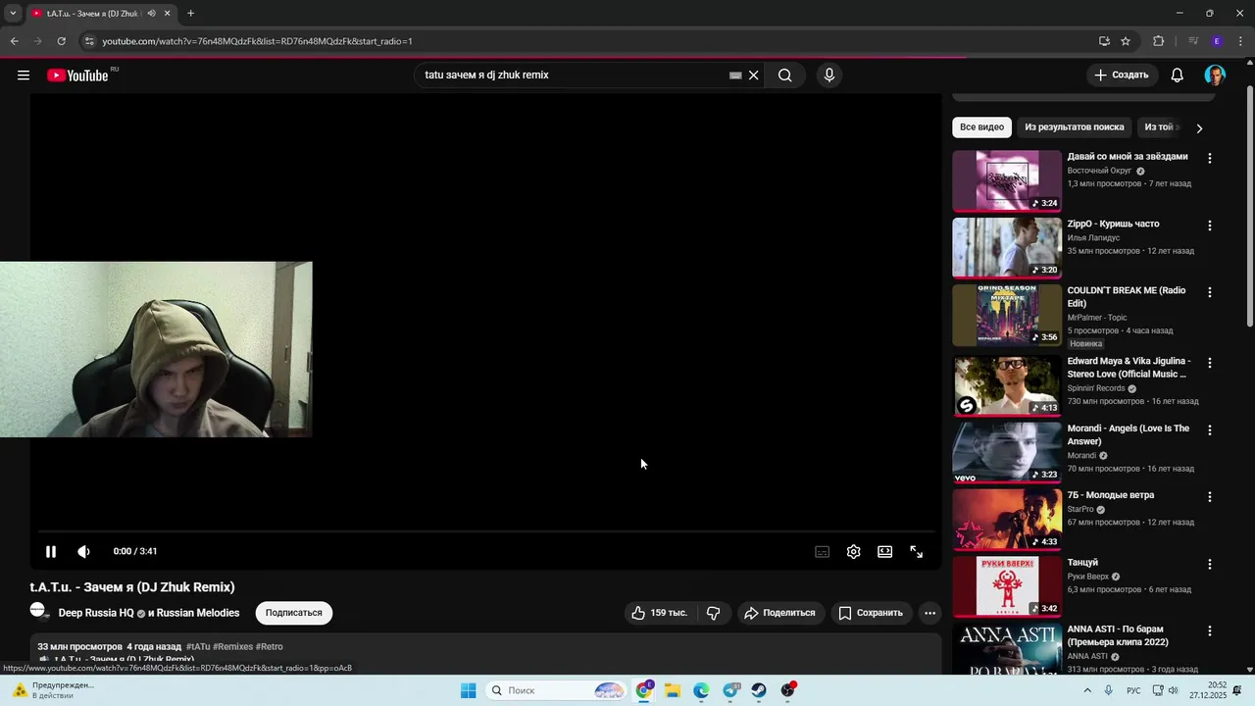Go back with the browser back arrow
Screen dimensions: 1255x706
coord(15,41)
